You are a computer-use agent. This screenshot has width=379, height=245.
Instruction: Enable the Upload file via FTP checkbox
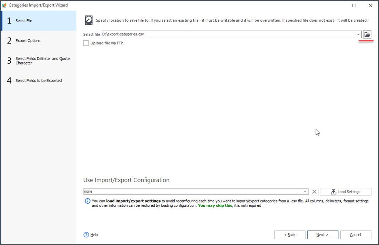click(86, 43)
